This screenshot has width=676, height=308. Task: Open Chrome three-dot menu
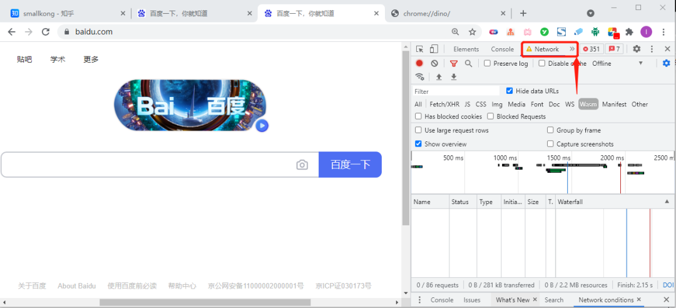(662, 31)
